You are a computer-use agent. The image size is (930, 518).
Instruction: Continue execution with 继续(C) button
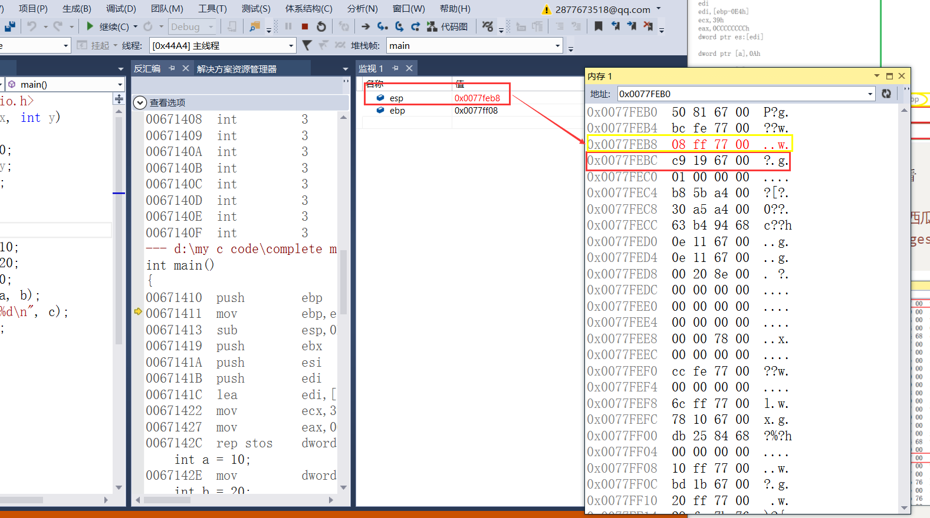pyautogui.click(x=107, y=26)
